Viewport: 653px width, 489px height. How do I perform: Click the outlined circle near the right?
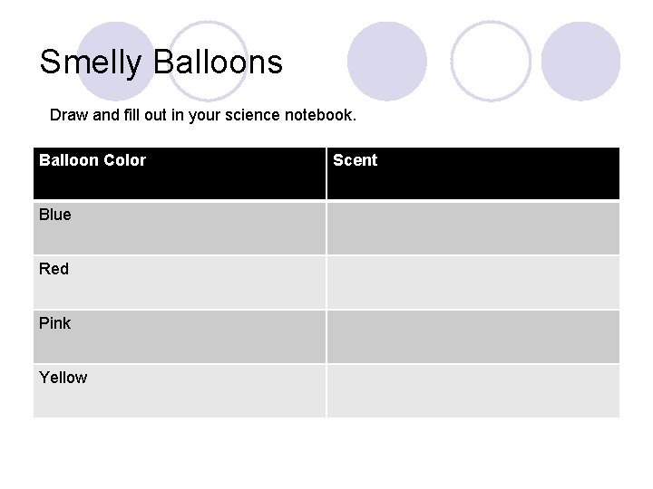pyautogui.click(x=491, y=62)
